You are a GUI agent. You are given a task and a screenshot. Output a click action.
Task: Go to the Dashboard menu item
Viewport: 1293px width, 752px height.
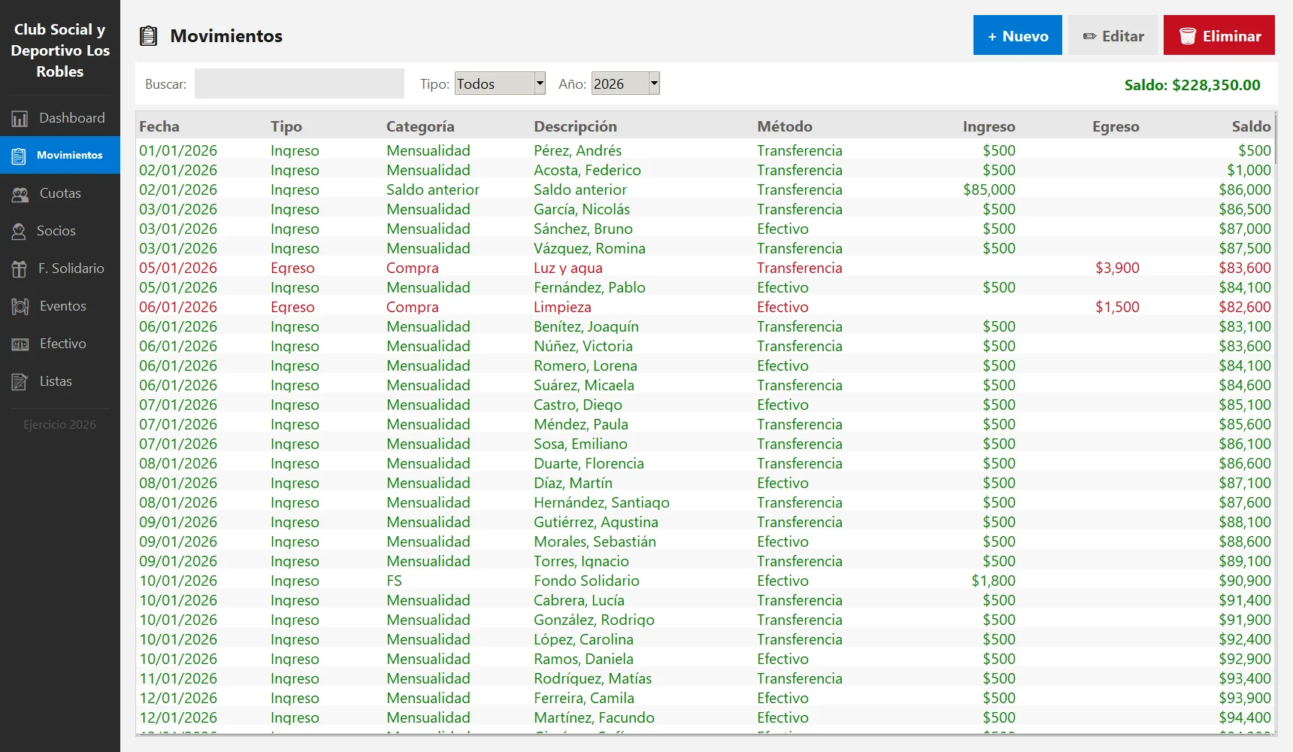(60, 118)
